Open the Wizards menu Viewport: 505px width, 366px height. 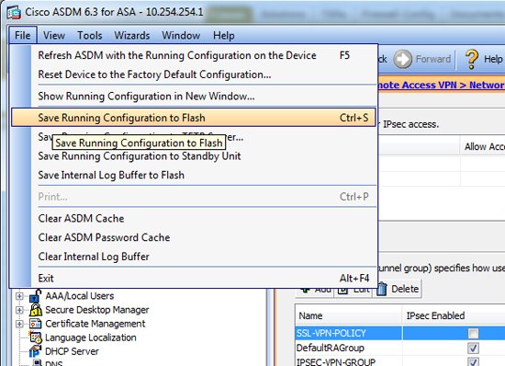(x=132, y=35)
